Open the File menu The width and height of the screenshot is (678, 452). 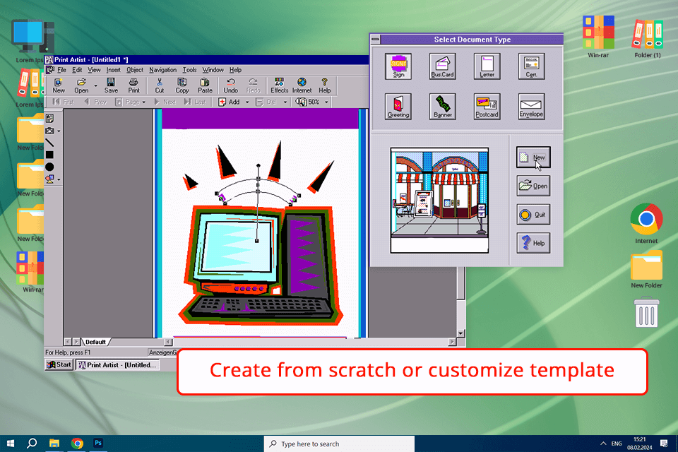tap(61, 70)
